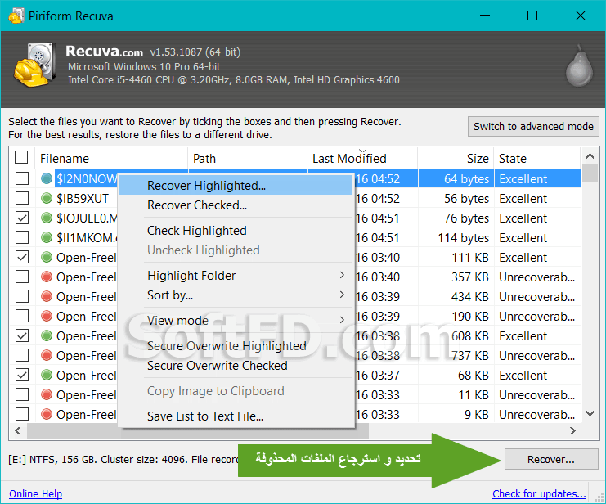Viewport: 606px width, 504px height.
Task: Click the green status dot of $IOJULE0
Action: coord(47,218)
